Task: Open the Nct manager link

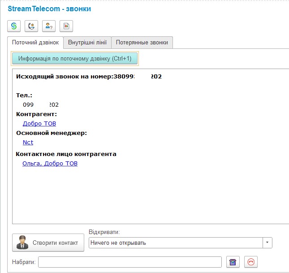Action: pyautogui.click(x=28, y=142)
